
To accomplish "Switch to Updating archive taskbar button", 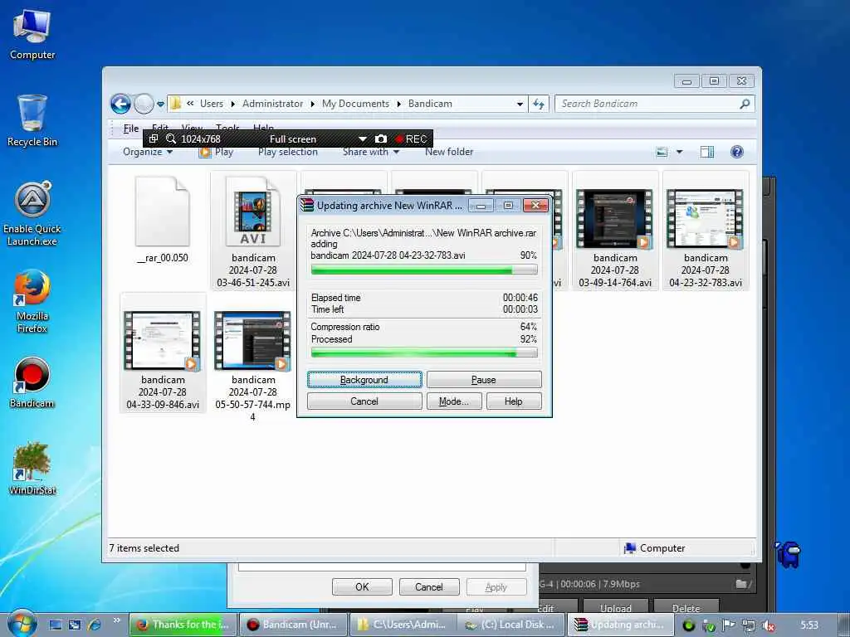I will pos(622,625).
